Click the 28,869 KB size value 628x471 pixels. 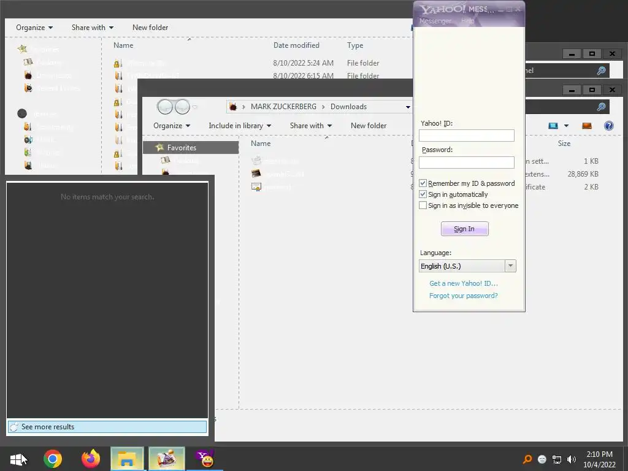(583, 174)
